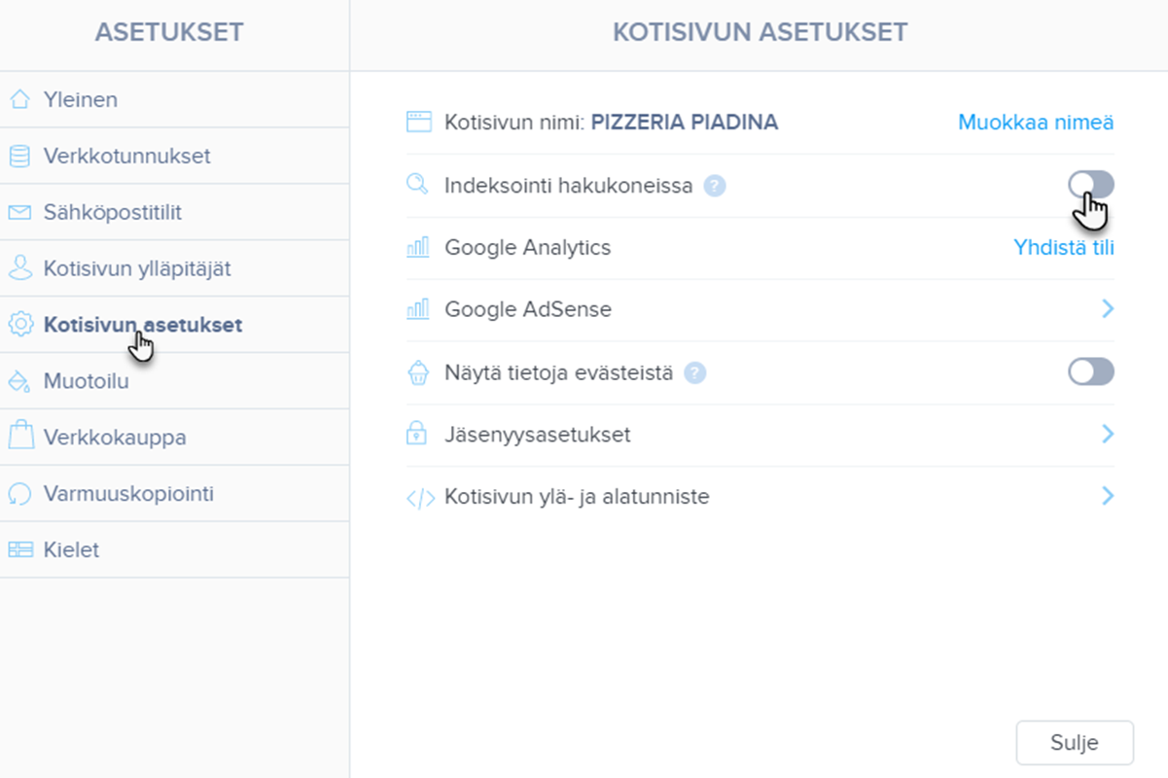Open Jäsenyysasetukset with the arrow

point(1107,434)
